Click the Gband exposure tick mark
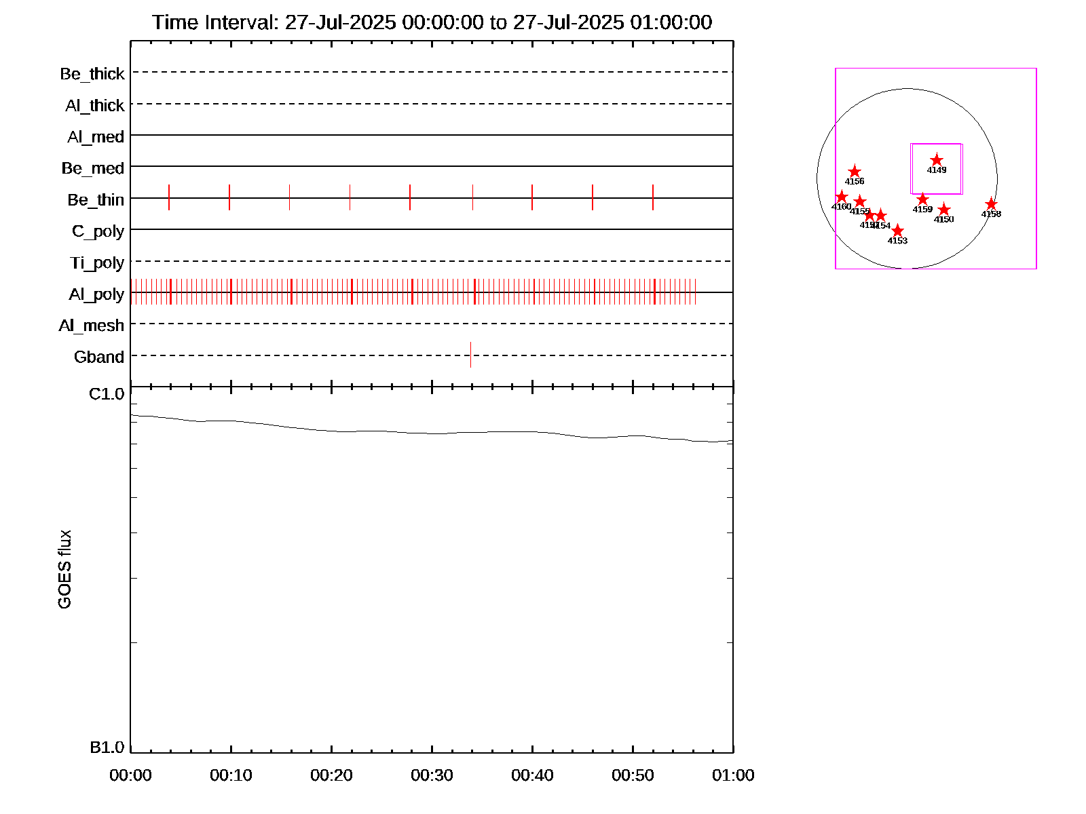This screenshot has width=1086, height=814. (470, 355)
